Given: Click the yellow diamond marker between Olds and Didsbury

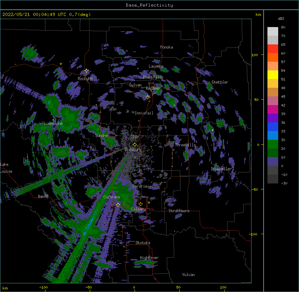Looking at the screenshot, I should point(135,145).
